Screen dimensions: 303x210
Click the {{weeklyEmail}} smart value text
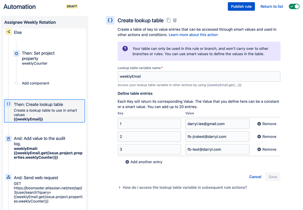(29, 119)
